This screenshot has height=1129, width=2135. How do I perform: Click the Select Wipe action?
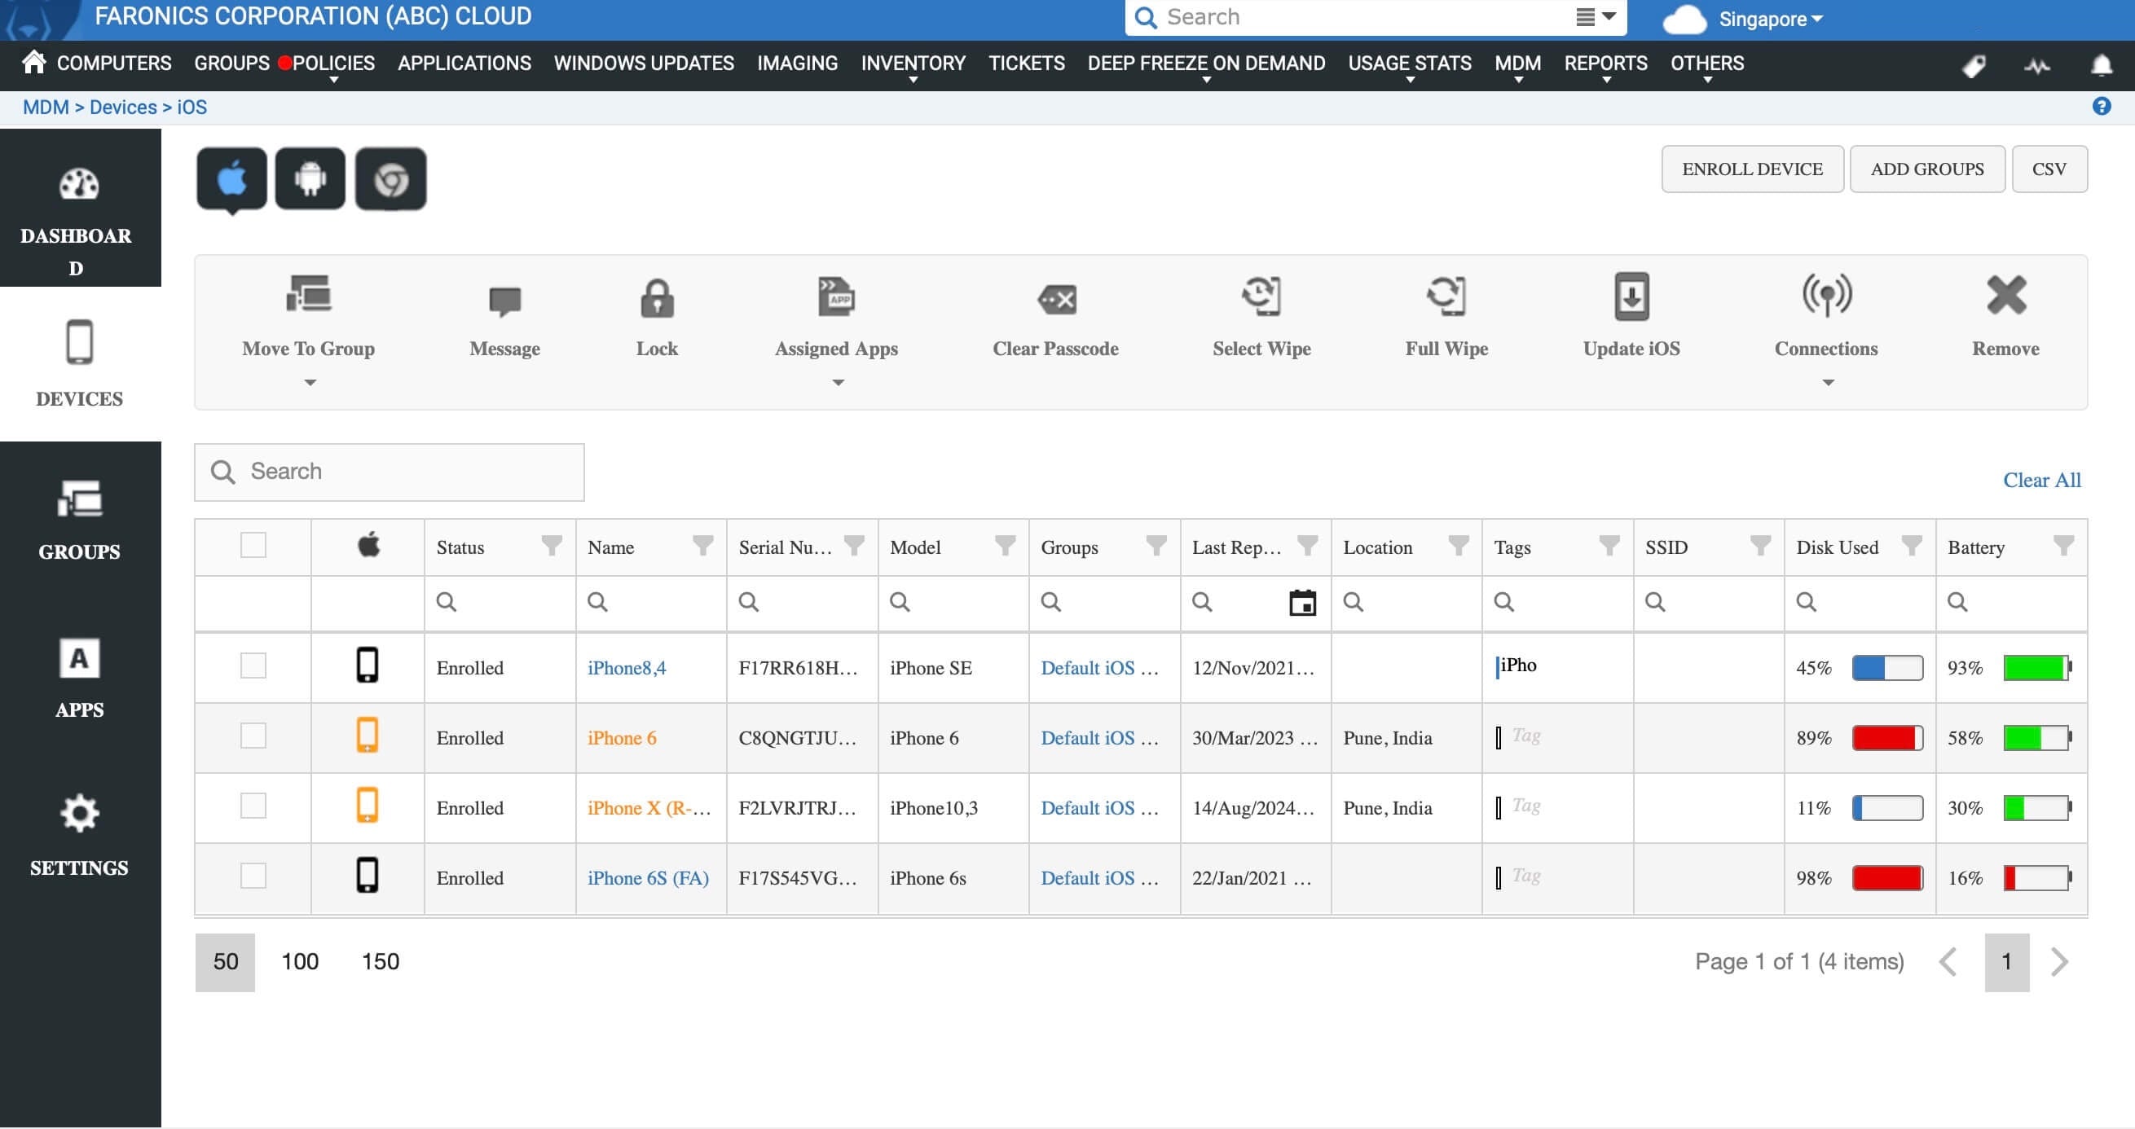[x=1261, y=318]
